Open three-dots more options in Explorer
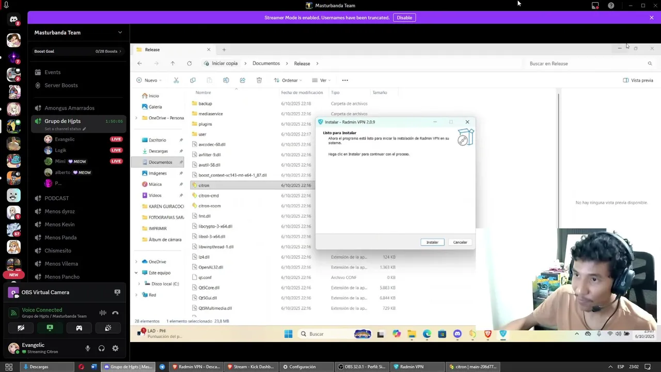This screenshot has height=372, width=661. (345, 80)
